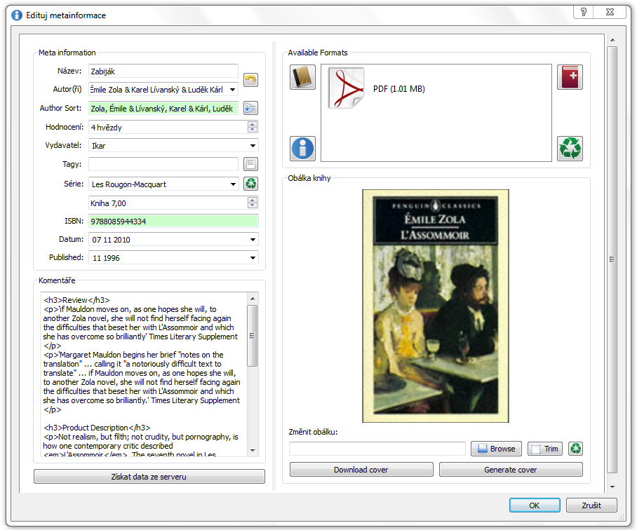Click the swap author and title arrow icon

pos(250,79)
